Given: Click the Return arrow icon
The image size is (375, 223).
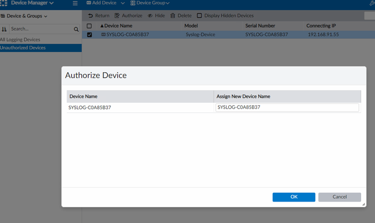Looking at the screenshot, I should [x=91, y=16].
